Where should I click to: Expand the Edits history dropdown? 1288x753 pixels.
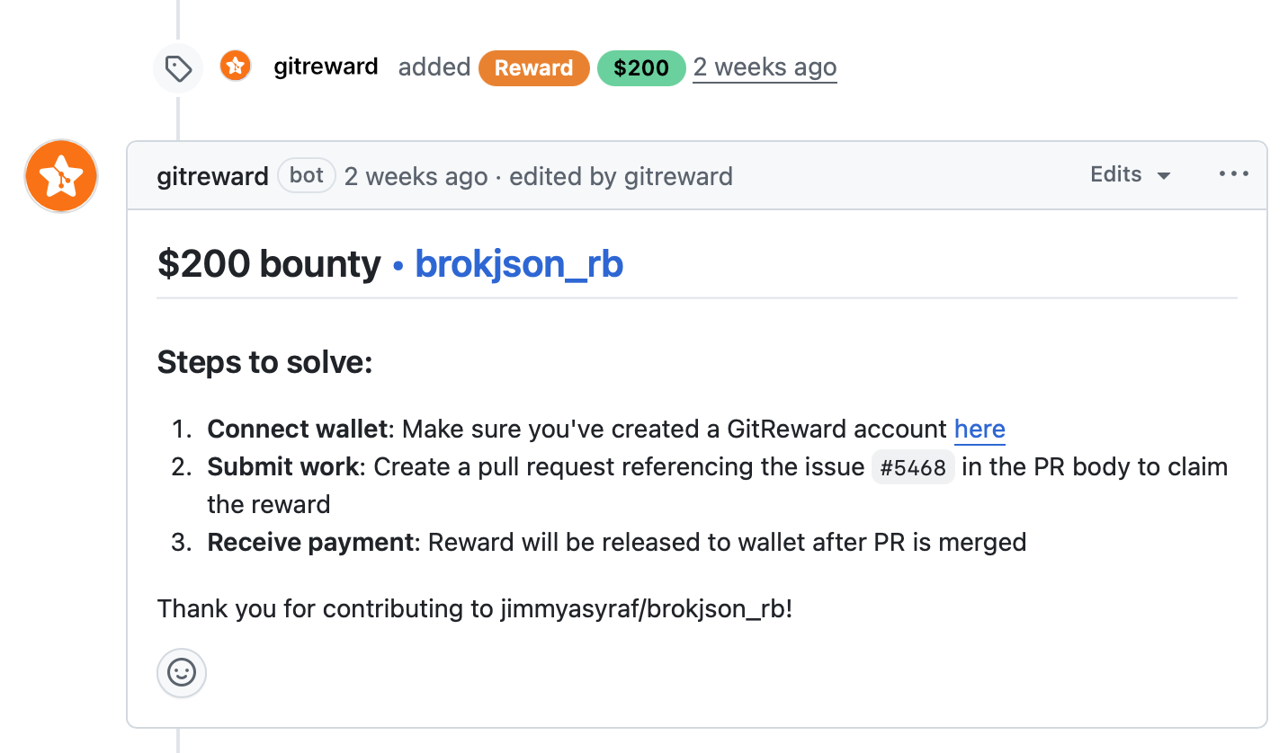click(1131, 174)
